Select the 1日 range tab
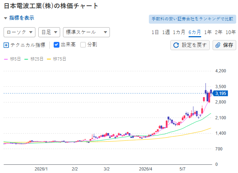The image size is (238, 173). click(x=155, y=32)
